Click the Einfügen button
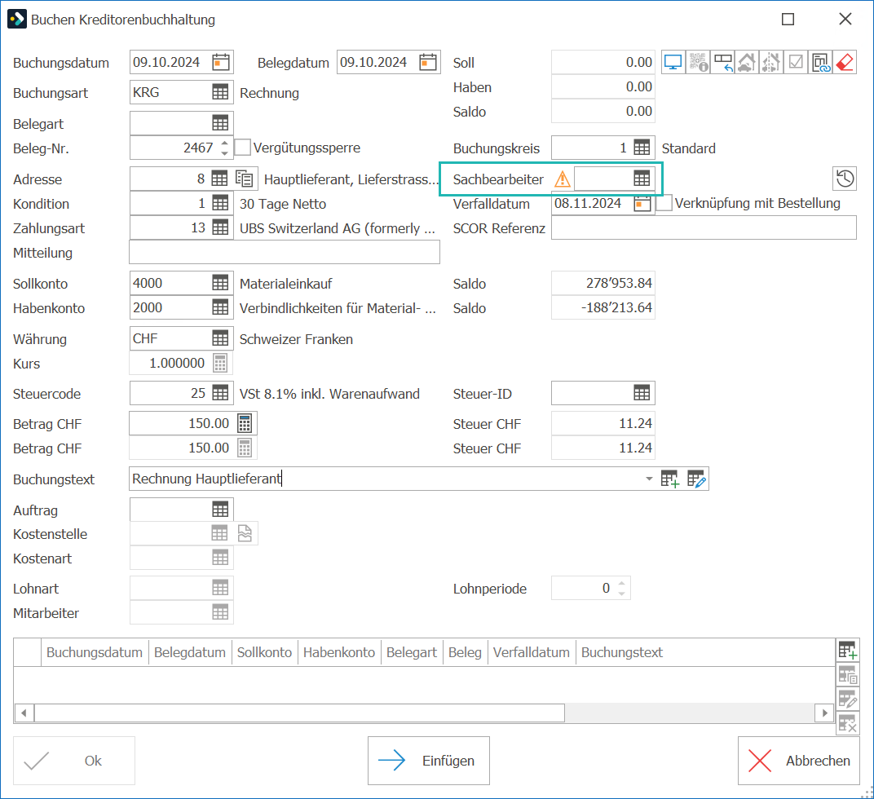 click(x=429, y=761)
